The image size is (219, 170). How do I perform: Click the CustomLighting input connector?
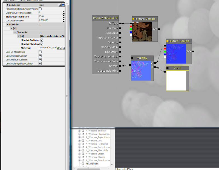click(x=120, y=71)
